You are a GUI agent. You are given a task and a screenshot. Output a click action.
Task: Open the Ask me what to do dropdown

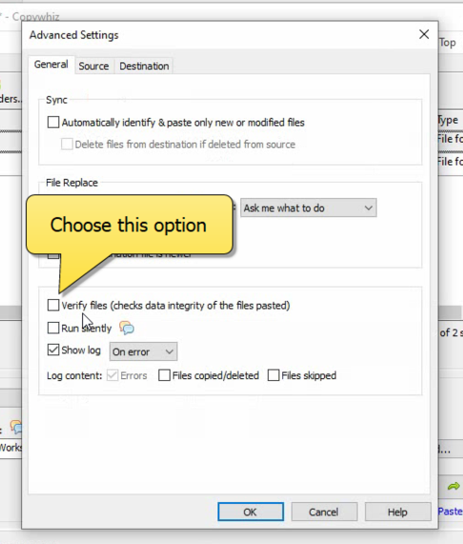pos(309,208)
